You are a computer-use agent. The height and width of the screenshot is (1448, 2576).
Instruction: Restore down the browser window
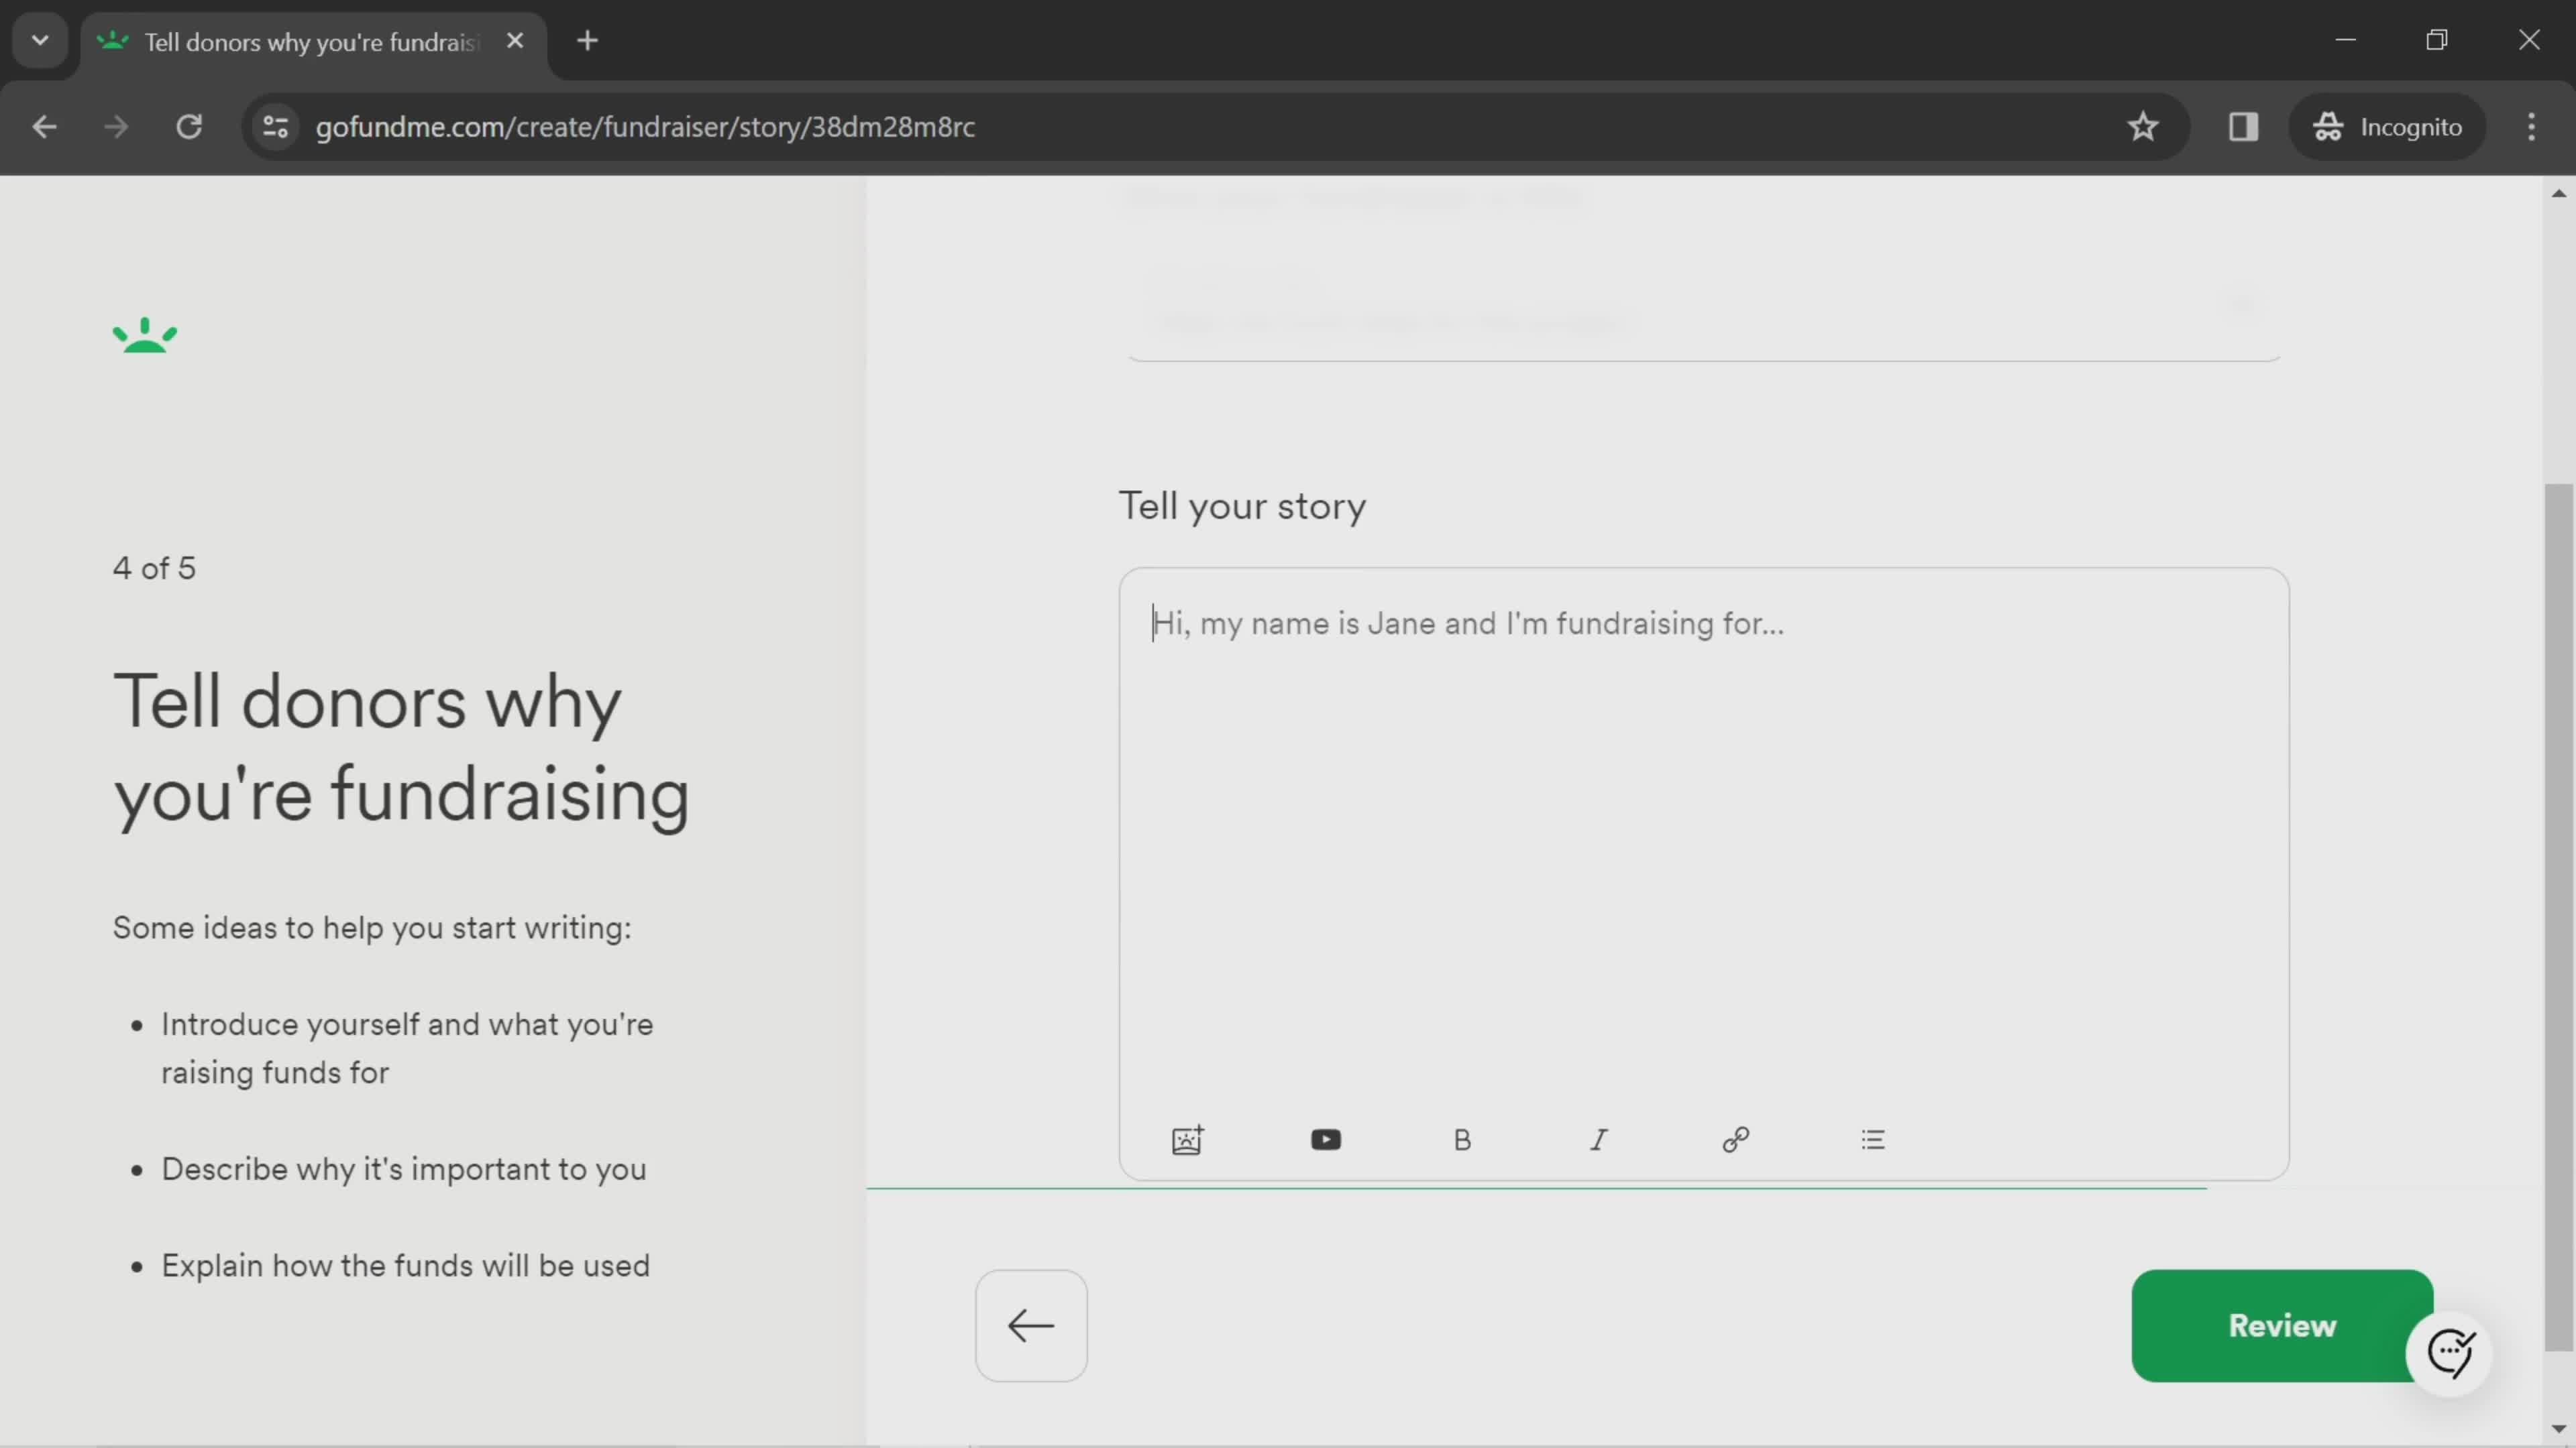click(2437, 40)
